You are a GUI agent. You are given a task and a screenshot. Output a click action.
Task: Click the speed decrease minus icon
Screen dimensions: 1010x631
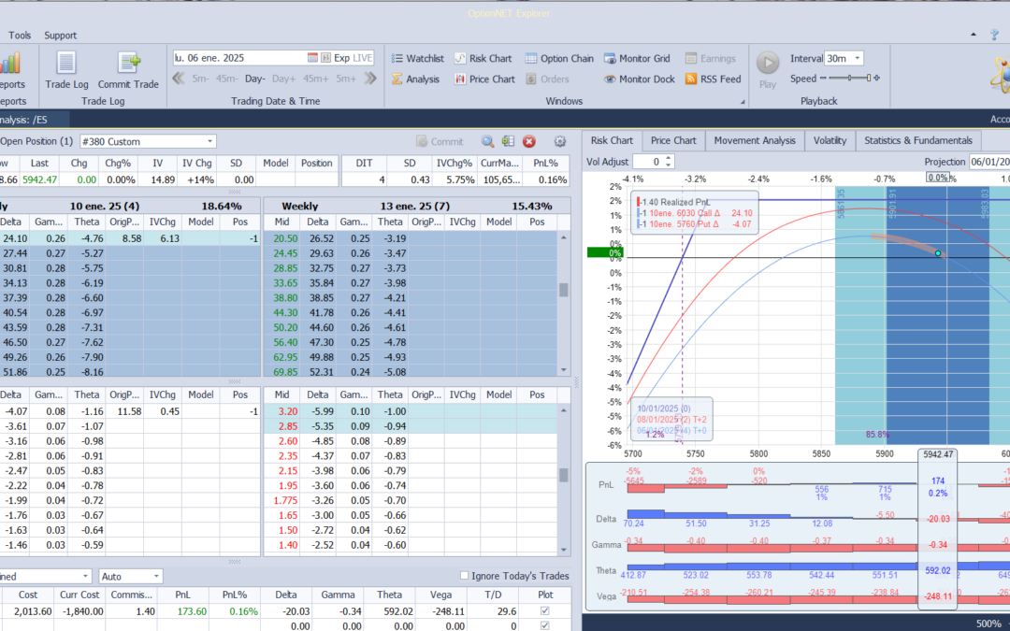pos(823,78)
